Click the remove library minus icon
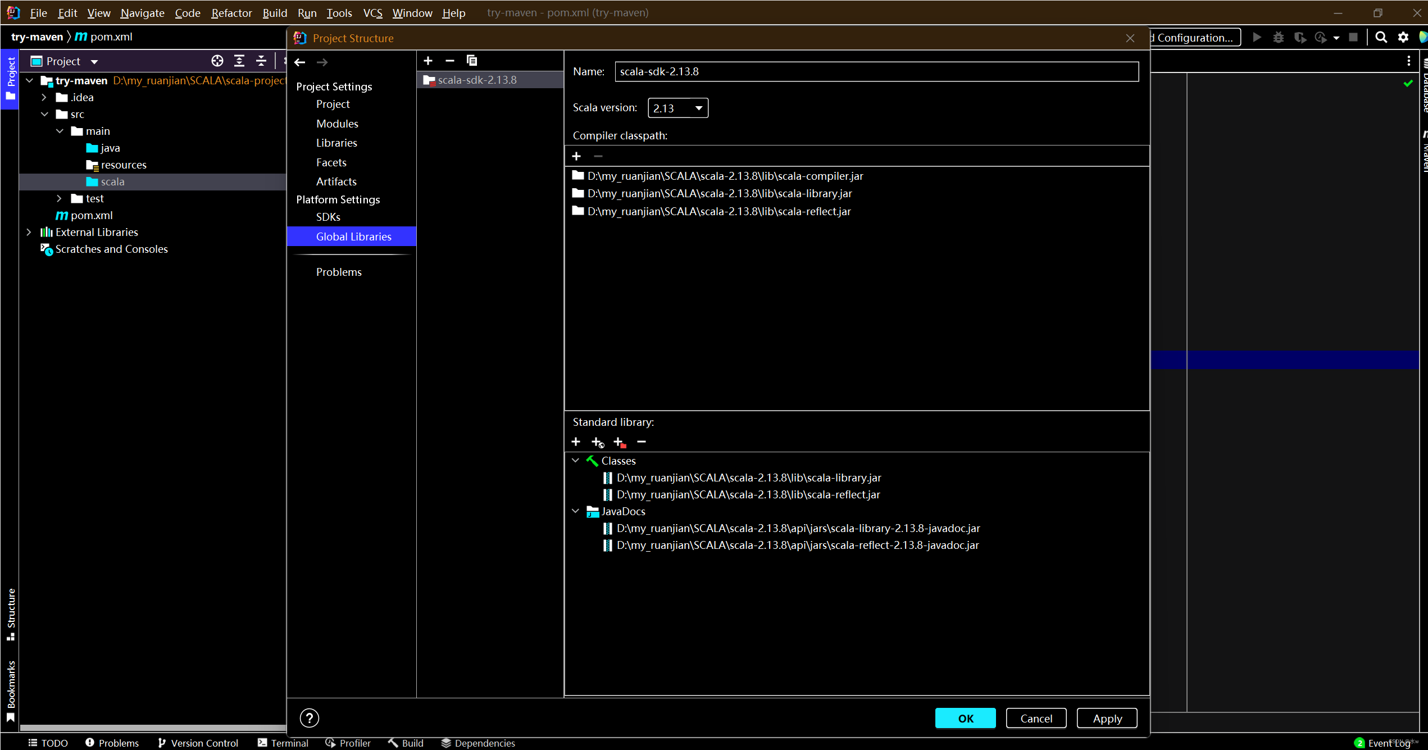 pos(449,61)
